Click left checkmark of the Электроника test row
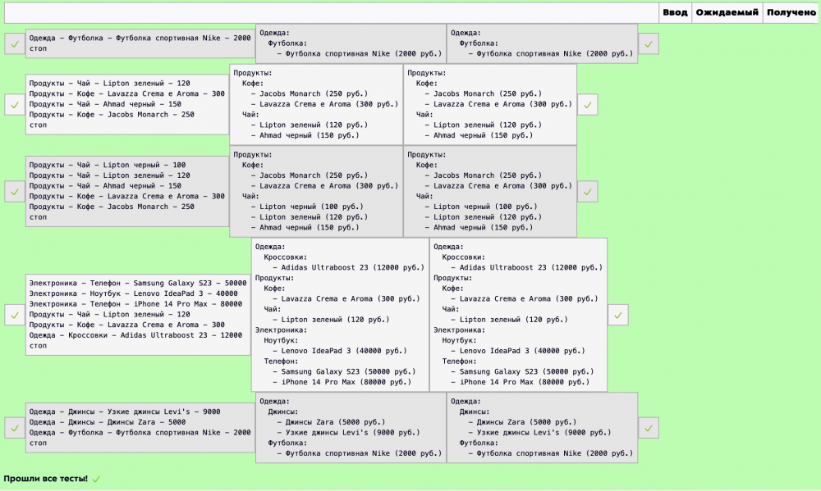821x491 pixels. (x=15, y=315)
